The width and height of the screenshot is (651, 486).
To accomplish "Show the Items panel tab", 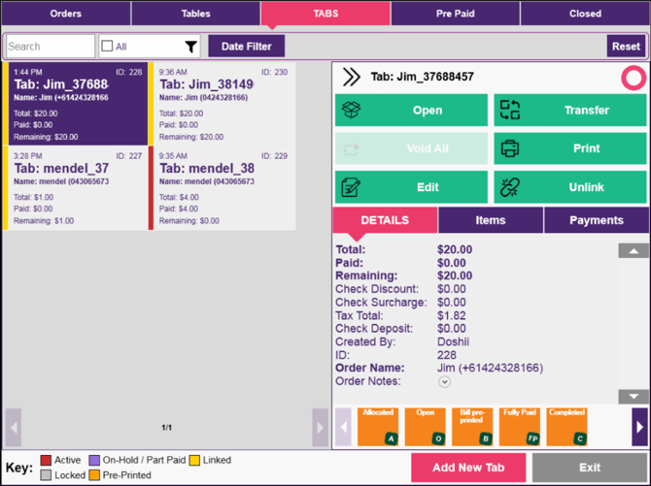I will 491,220.
